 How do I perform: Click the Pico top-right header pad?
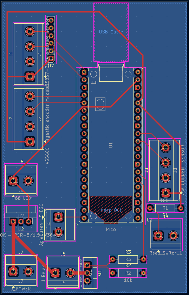[138, 72]
